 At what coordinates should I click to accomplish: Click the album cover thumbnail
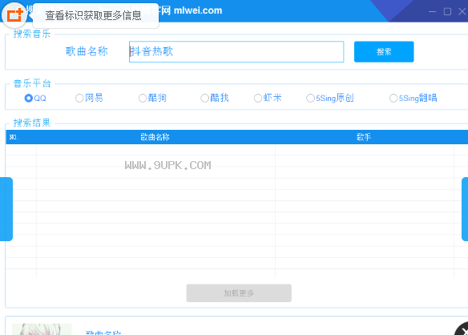[x=42, y=329]
